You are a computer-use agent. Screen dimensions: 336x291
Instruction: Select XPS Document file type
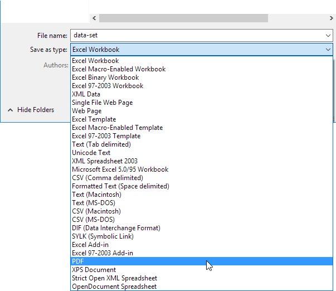[201, 270]
